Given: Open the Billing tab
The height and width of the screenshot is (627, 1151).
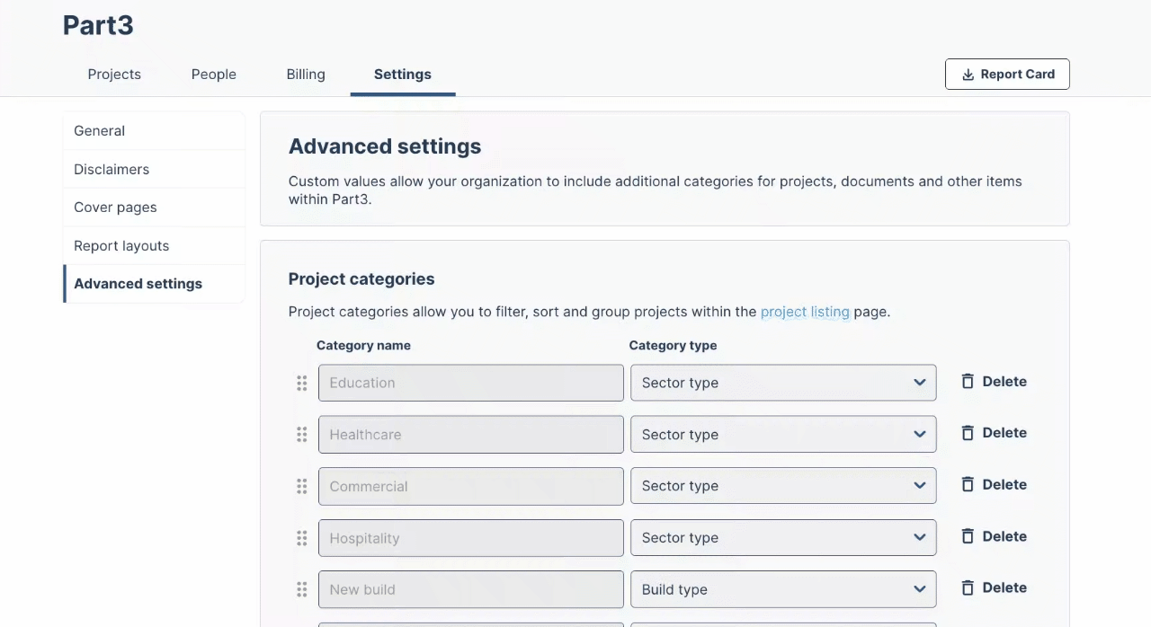Looking at the screenshot, I should pos(306,75).
